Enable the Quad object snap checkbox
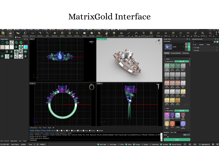The image size is (219, 146). (72, 131)
